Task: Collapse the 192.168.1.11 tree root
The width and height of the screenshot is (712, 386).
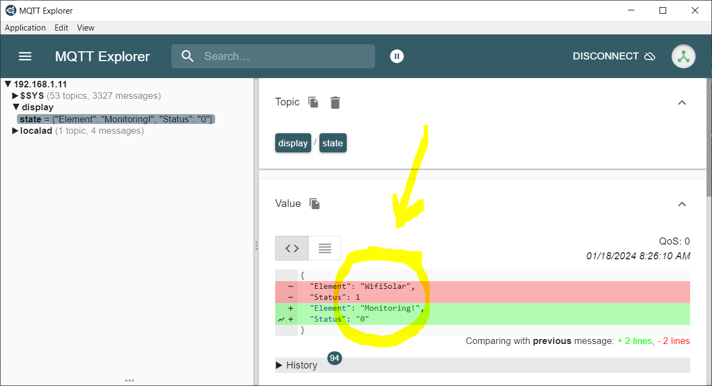Action: tap(8, 84)
